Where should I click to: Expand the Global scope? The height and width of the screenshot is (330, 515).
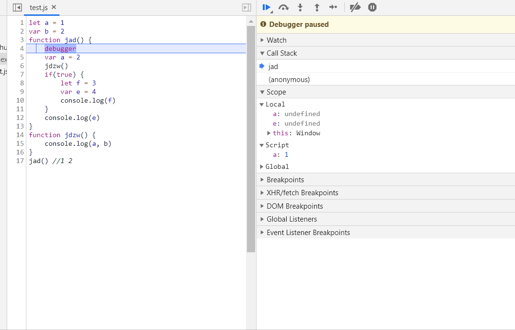262,166
